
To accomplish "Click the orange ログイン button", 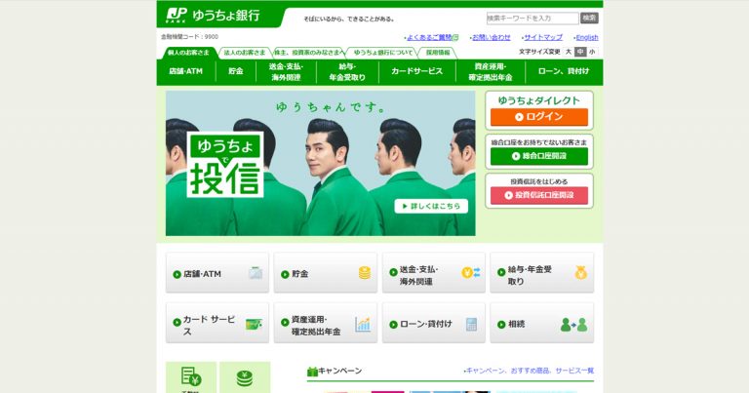I will tap(539, 117).
